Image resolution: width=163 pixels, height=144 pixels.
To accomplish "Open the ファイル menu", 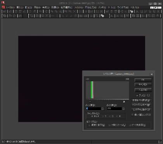I will pyautogui.click(x=10, y=7).
